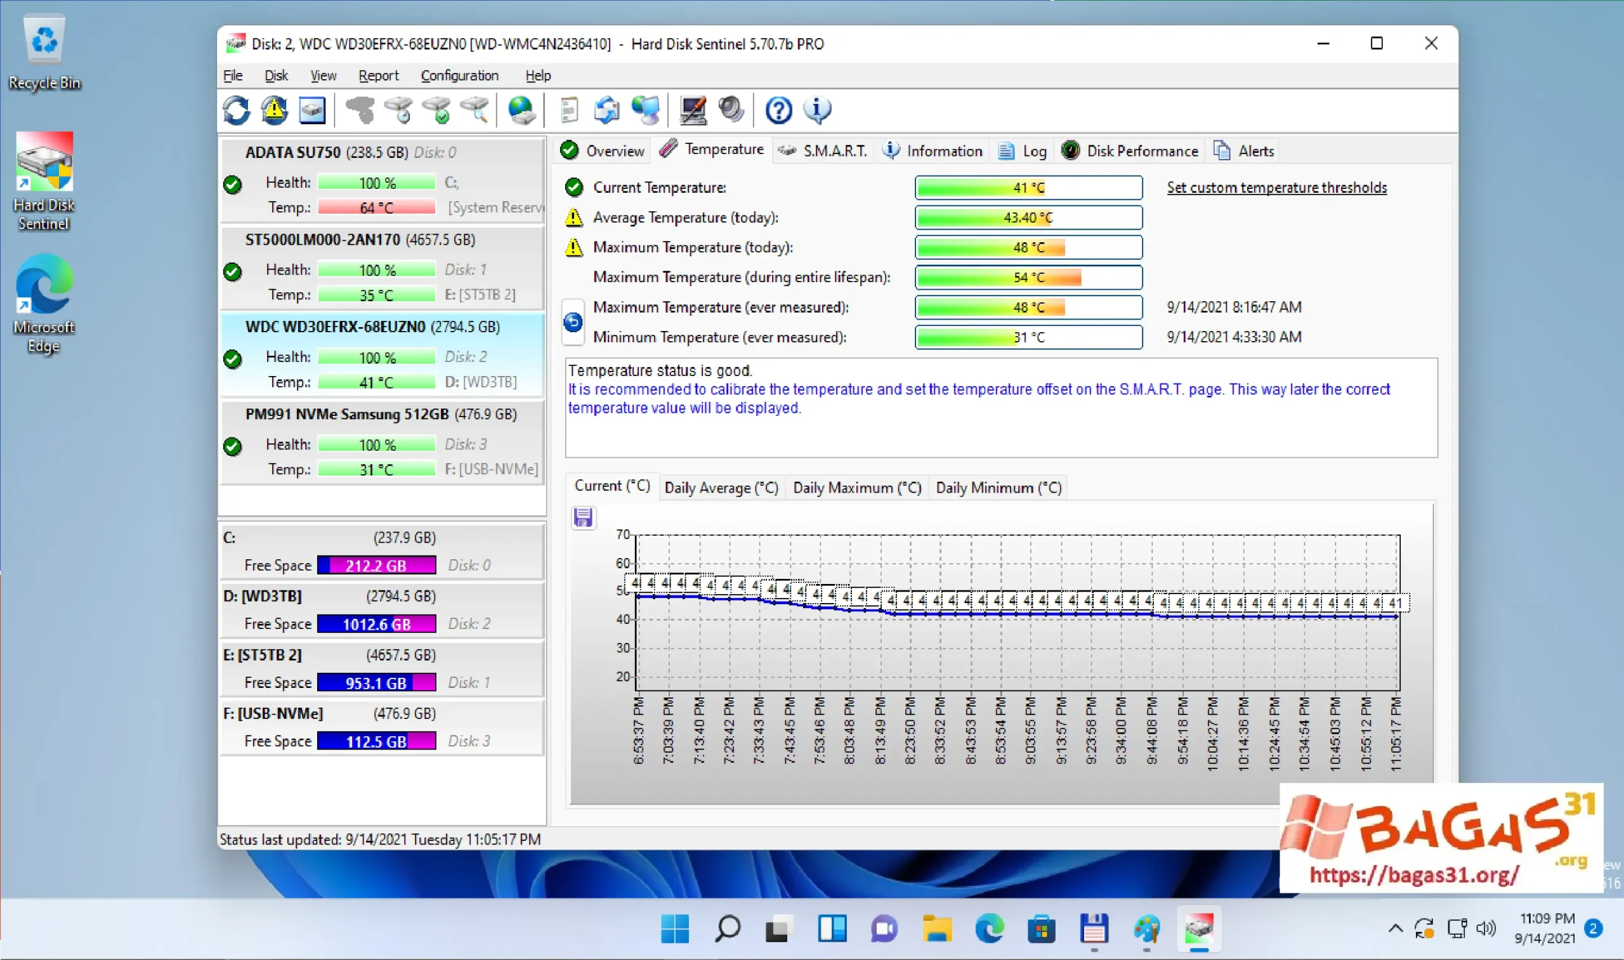
Task: Click the D: [WD3TB] free space bar
Action: tap(377, 623)
